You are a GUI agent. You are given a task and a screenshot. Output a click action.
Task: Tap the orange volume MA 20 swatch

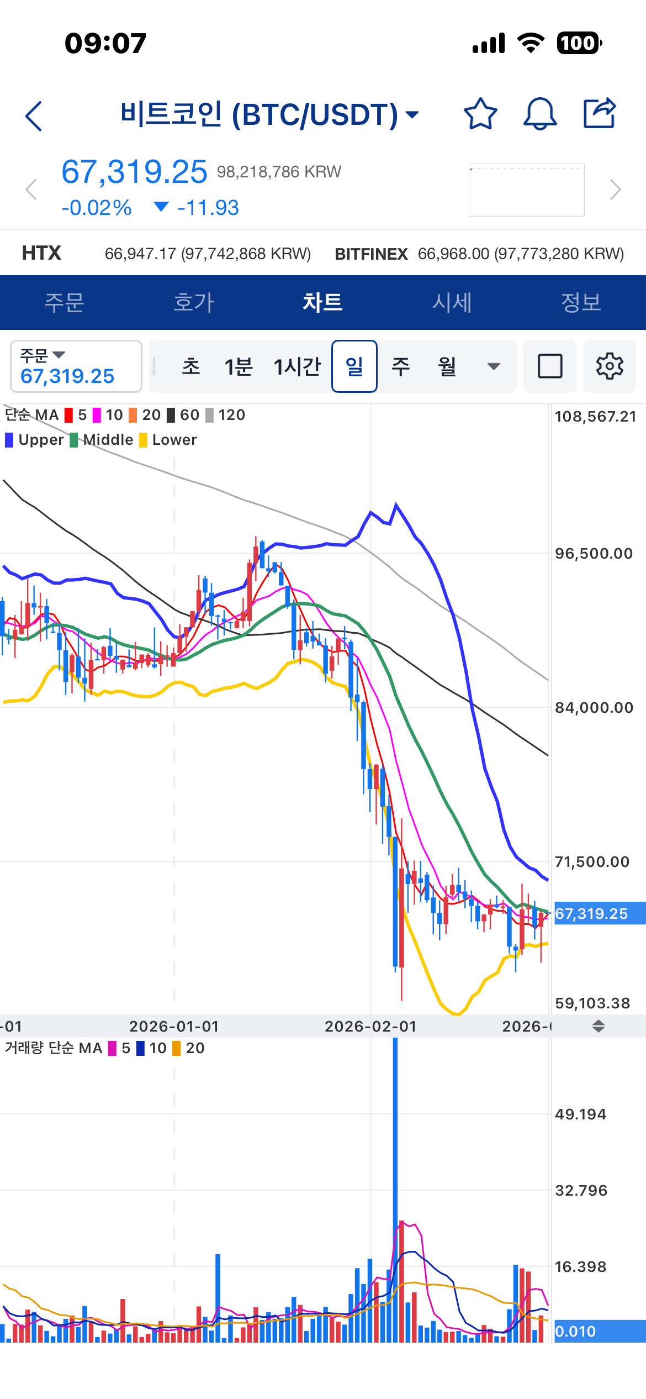click(x=177, y=1048)
